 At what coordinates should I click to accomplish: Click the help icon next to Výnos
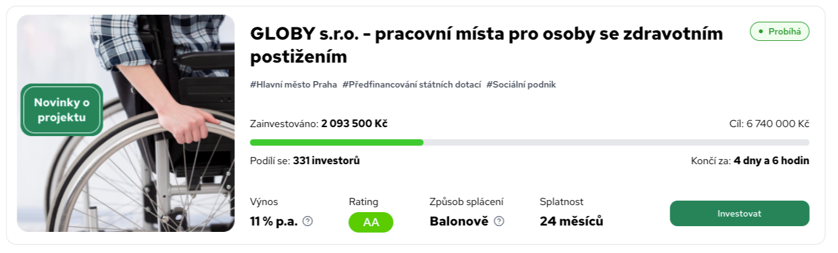click(307, 222)
